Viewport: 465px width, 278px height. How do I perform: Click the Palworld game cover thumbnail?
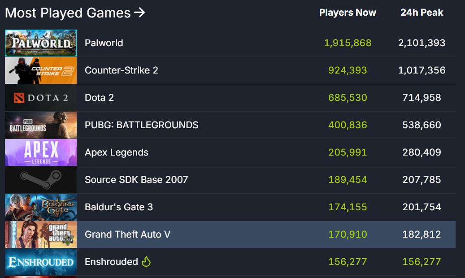pyautogui.click(x=40, y=43)
